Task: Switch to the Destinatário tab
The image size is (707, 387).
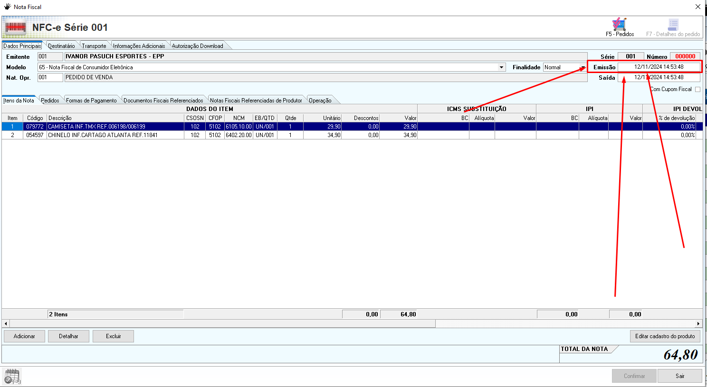Action: [x=61, y=46]
